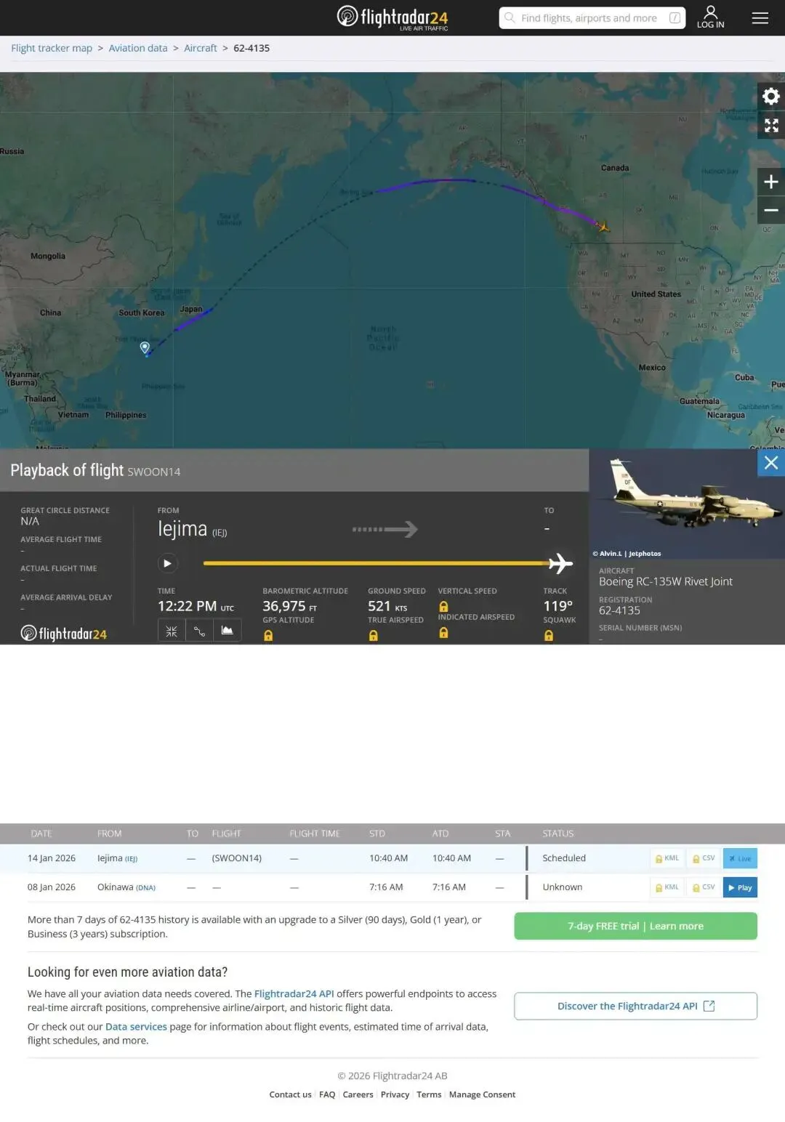Open Discover the Flightradar24 API button
The height and width of the screenshot is (1122, 785).
click(x=636, y=1006)
